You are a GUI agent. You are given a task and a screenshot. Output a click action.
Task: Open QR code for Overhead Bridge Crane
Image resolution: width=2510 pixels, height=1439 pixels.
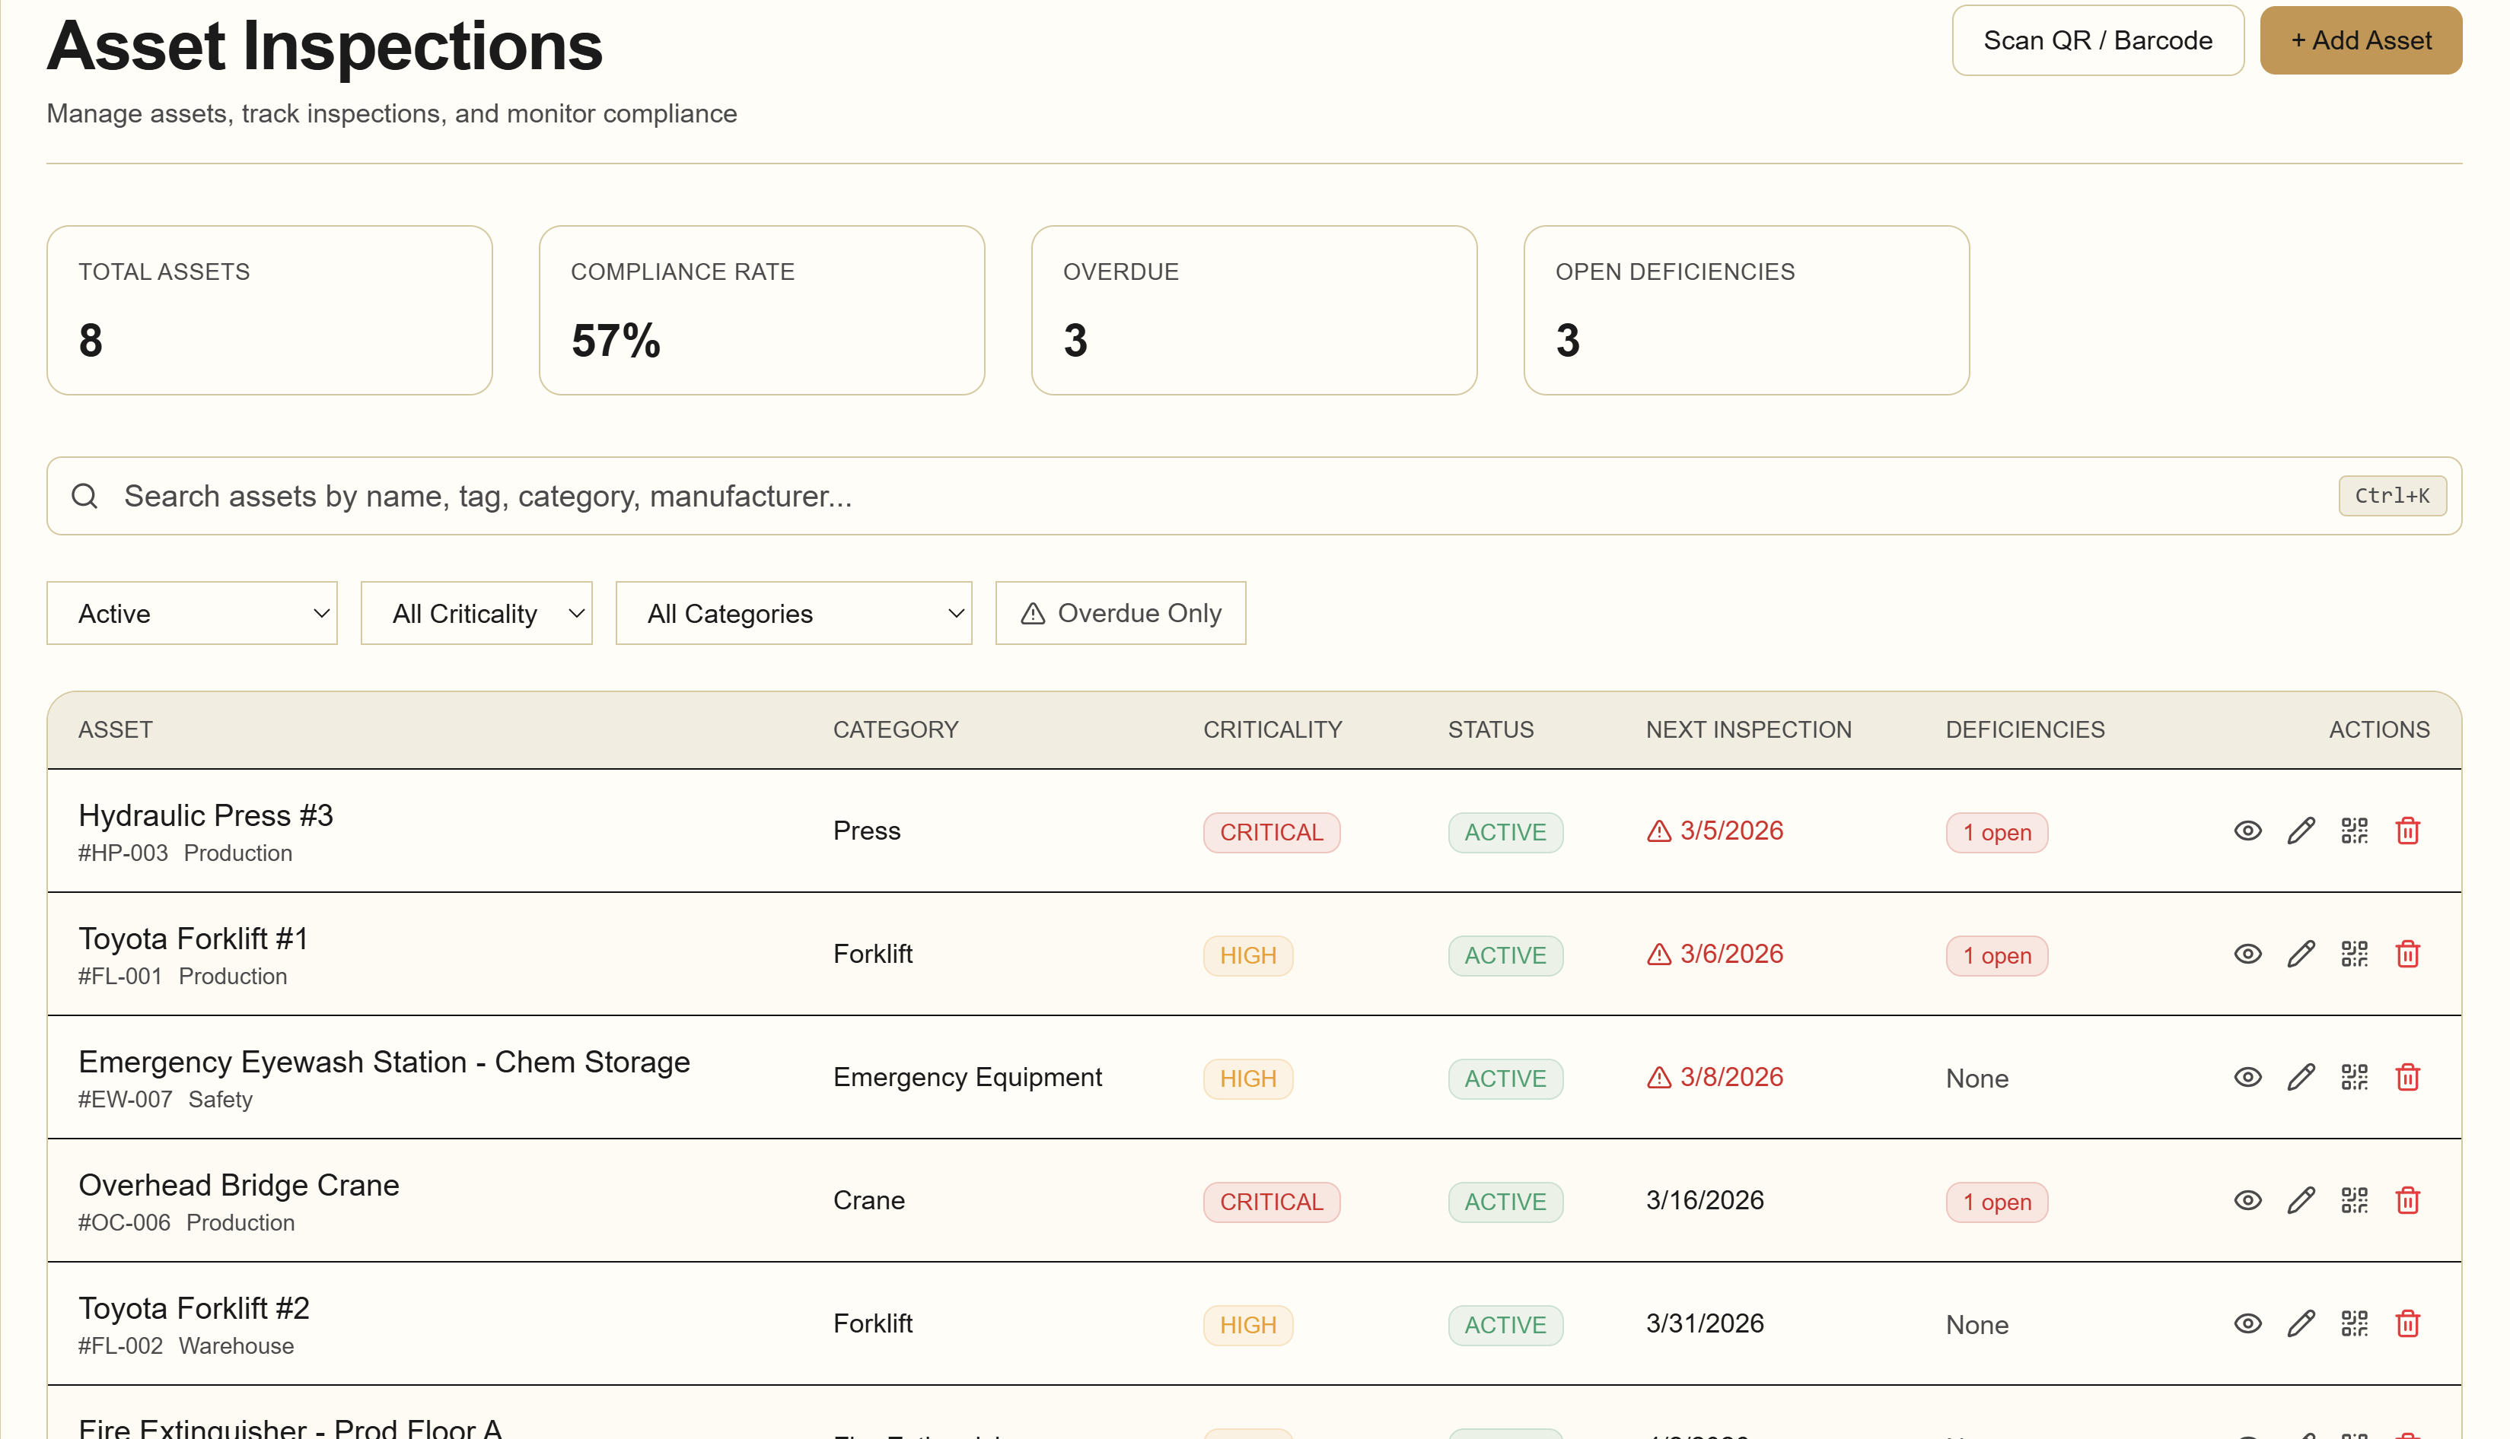click(2354, 1201)
